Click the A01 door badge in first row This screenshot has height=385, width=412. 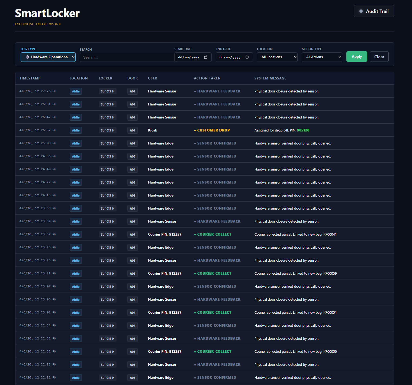(132, 91)
